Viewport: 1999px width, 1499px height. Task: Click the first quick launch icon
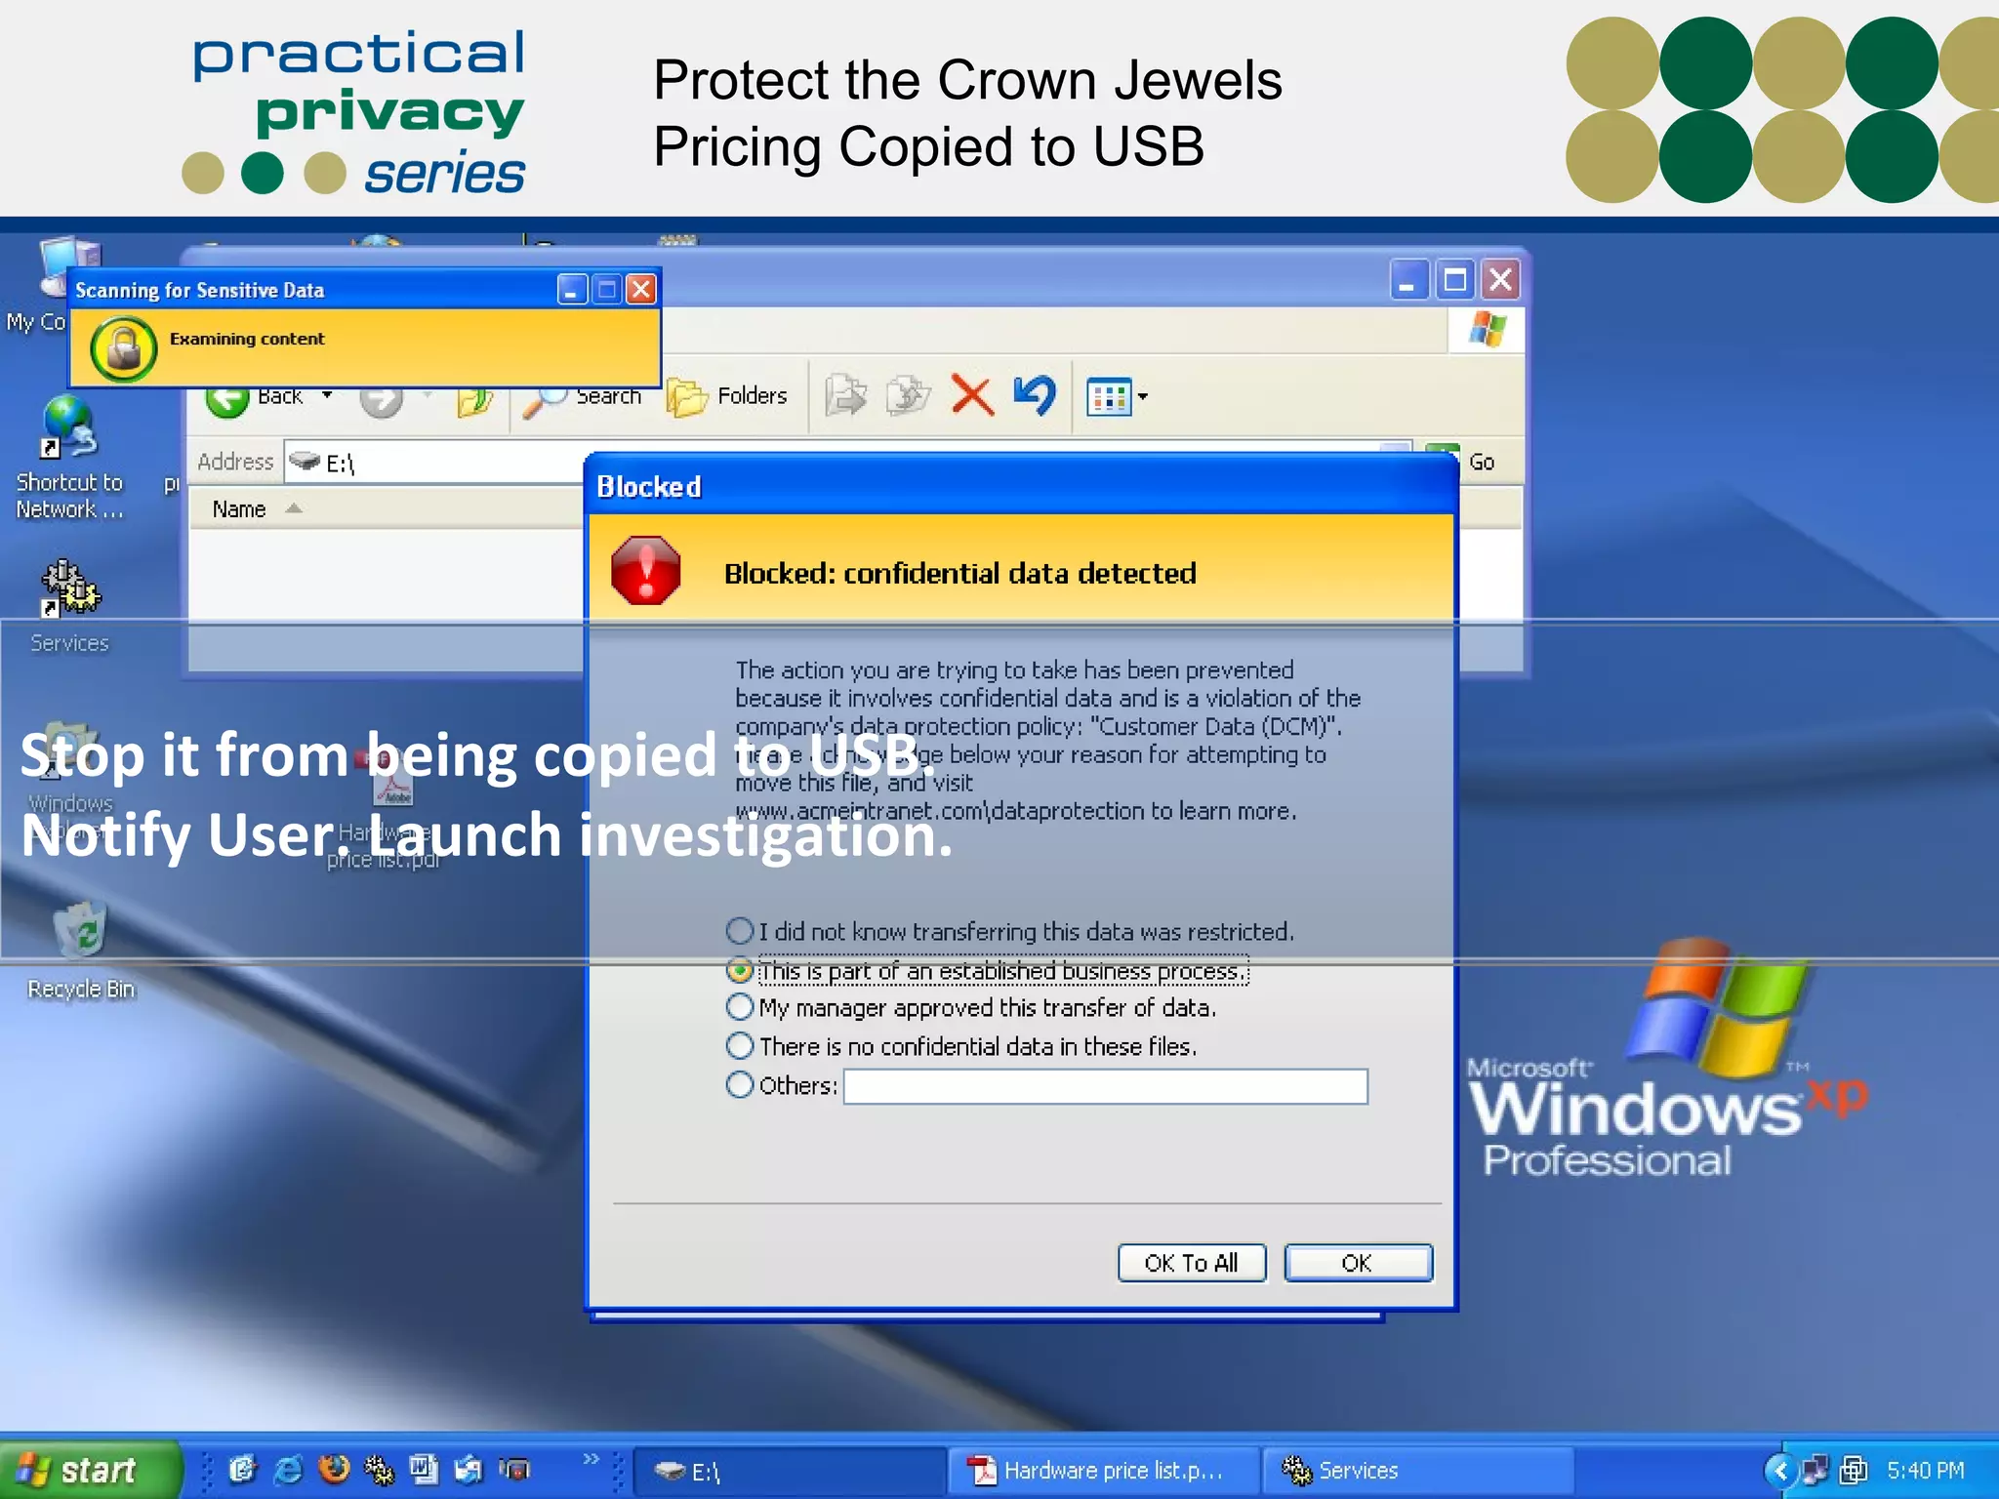click(242, 1470)
